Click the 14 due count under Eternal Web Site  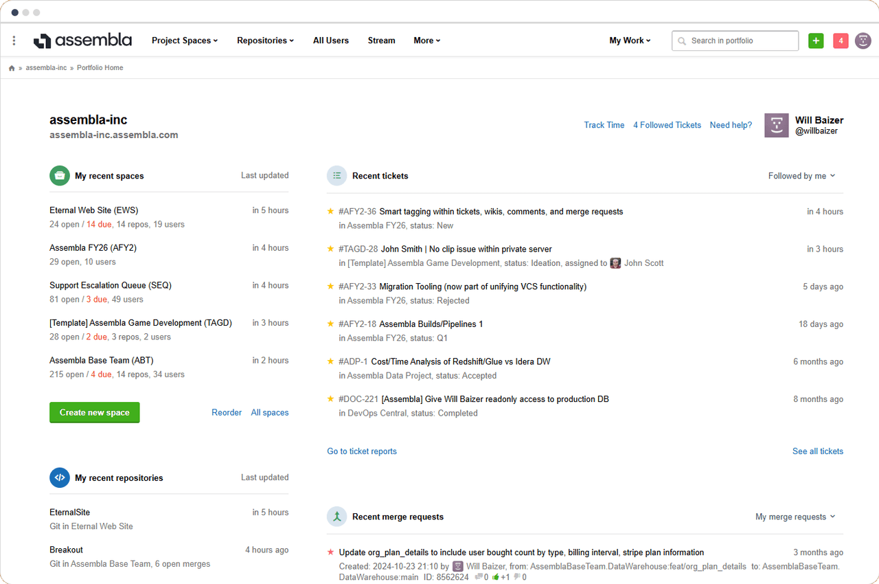[100, 225]
